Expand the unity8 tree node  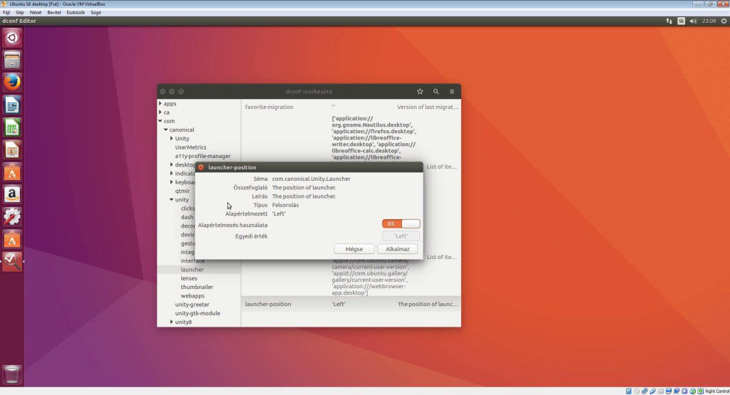(x=171, y=322)
